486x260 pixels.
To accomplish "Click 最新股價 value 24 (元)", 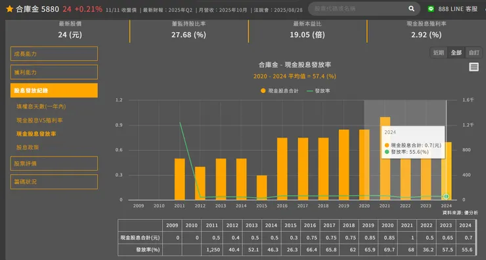I will 70,35.
